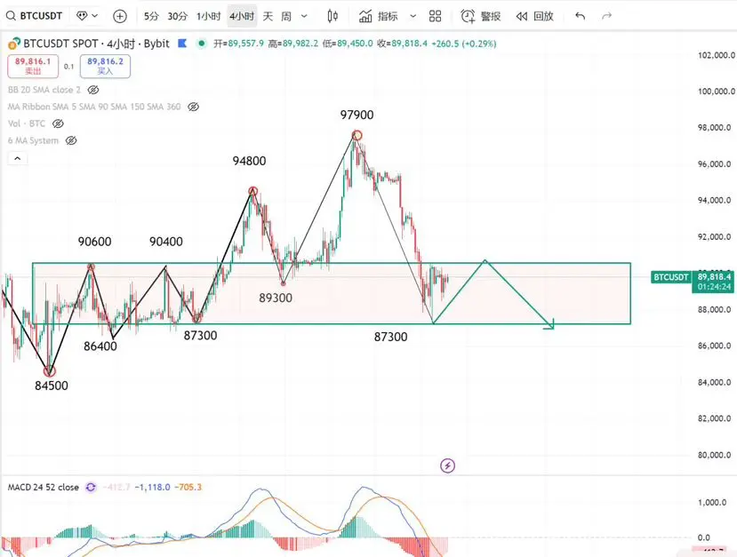This screenshot has height=557, width=737.
Task: Toggle visibility of Vol · BTC indicator
Action: pyautogui.click(x=58, y=123)
